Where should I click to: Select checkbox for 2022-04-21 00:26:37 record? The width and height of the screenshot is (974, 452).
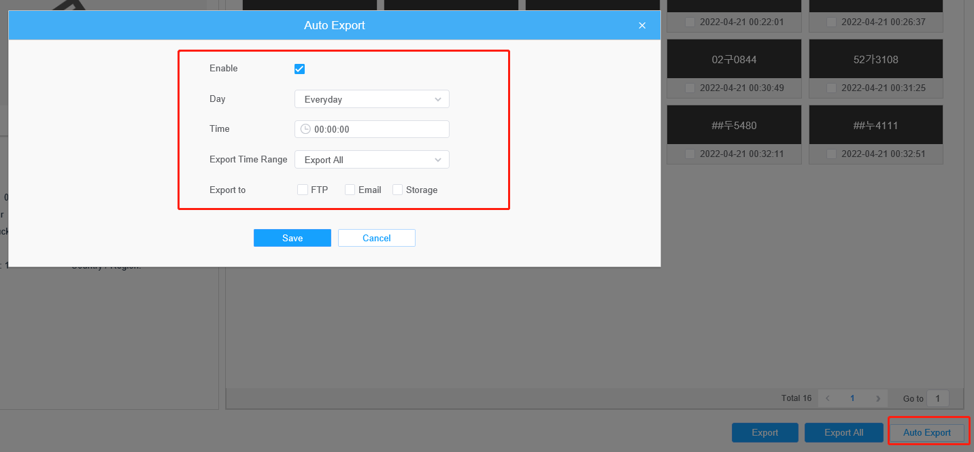pyautogui.click(x=831, y=22)
